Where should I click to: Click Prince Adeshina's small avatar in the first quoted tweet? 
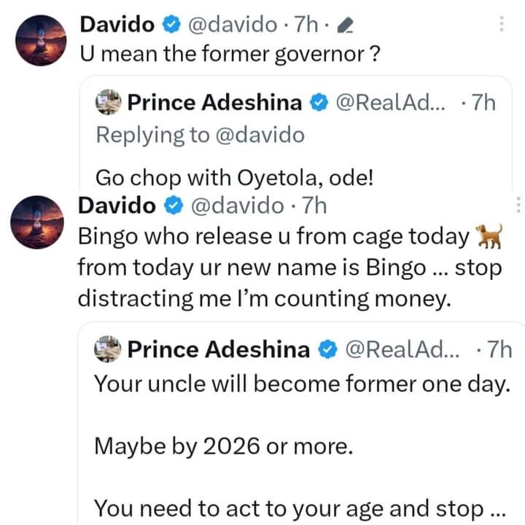coord(109,104)
